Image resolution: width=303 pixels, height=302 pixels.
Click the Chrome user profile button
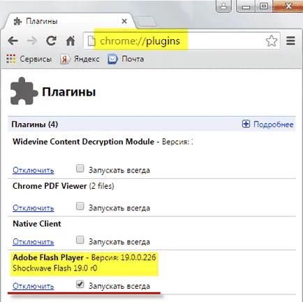click(223, 6)
